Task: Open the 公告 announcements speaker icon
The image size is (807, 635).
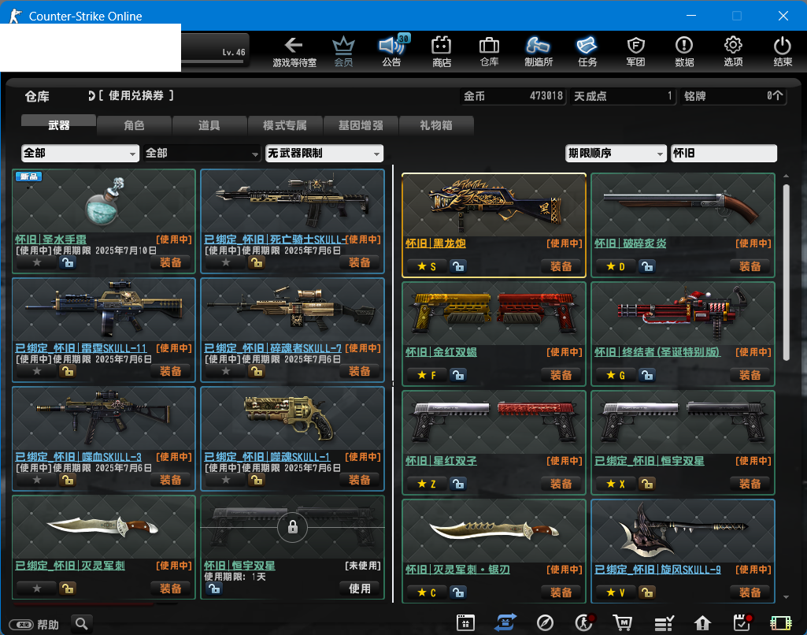Action: tap(391, 51)
